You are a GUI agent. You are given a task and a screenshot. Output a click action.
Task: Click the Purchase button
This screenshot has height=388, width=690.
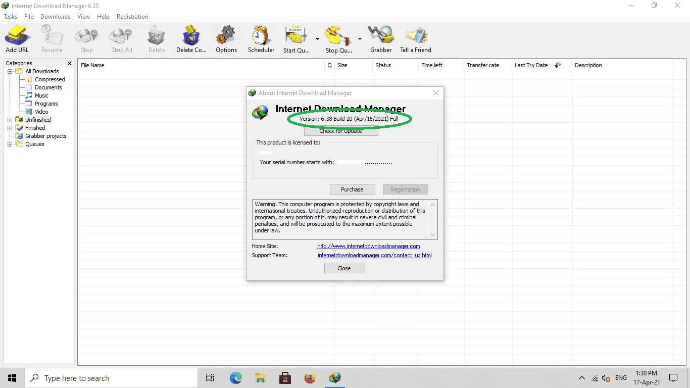352,189
